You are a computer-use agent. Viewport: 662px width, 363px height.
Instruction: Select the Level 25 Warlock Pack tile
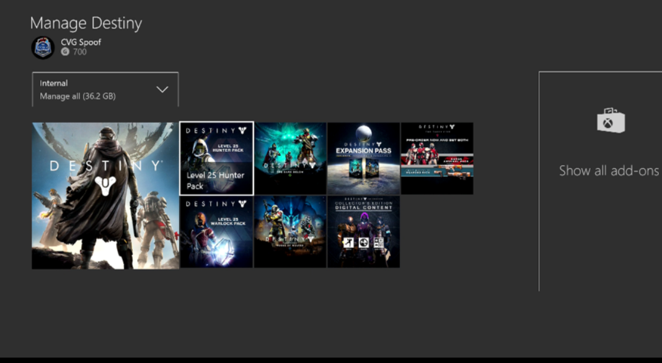click(x=216, y=232)
